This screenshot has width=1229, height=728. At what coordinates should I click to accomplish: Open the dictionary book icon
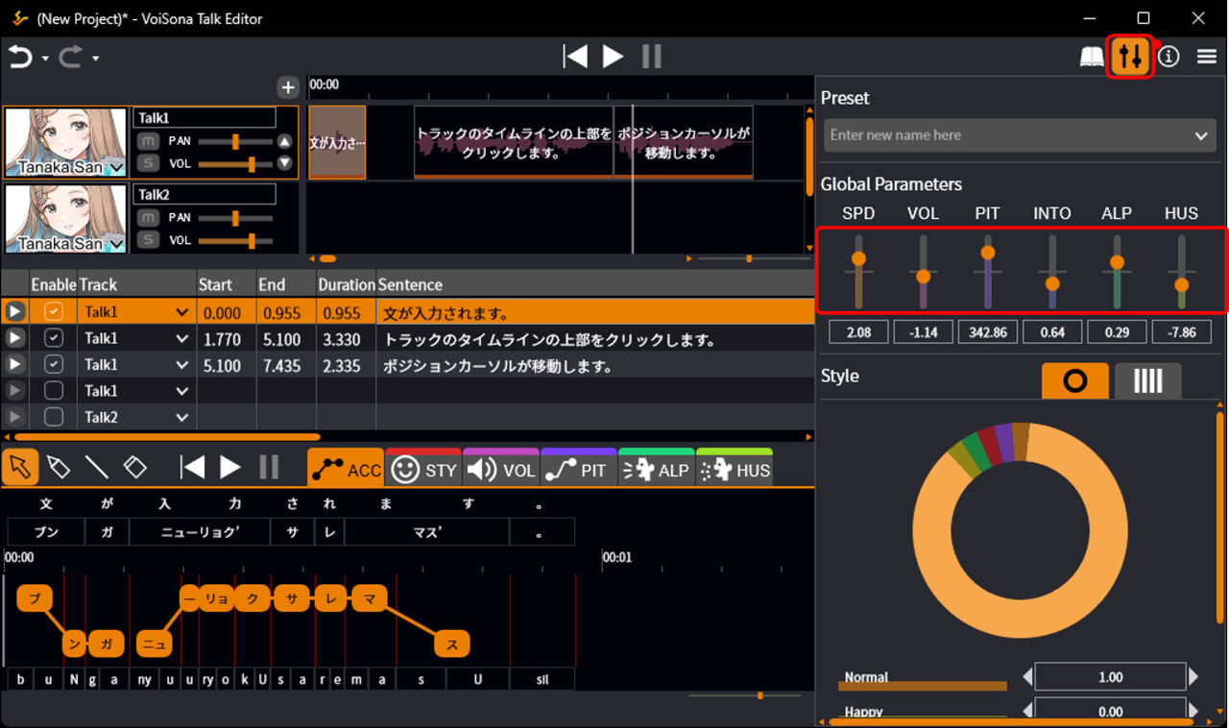(1092, 58)
